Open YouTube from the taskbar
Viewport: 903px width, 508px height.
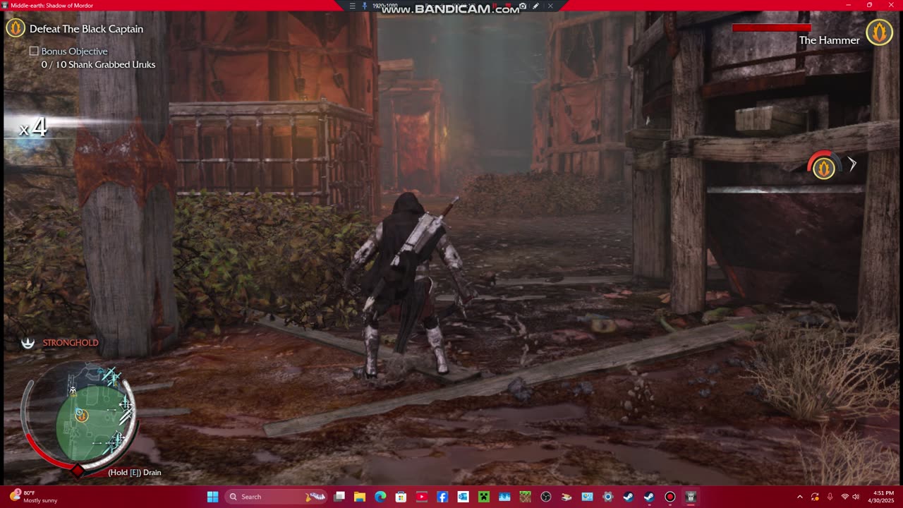(x=422, y=497)
